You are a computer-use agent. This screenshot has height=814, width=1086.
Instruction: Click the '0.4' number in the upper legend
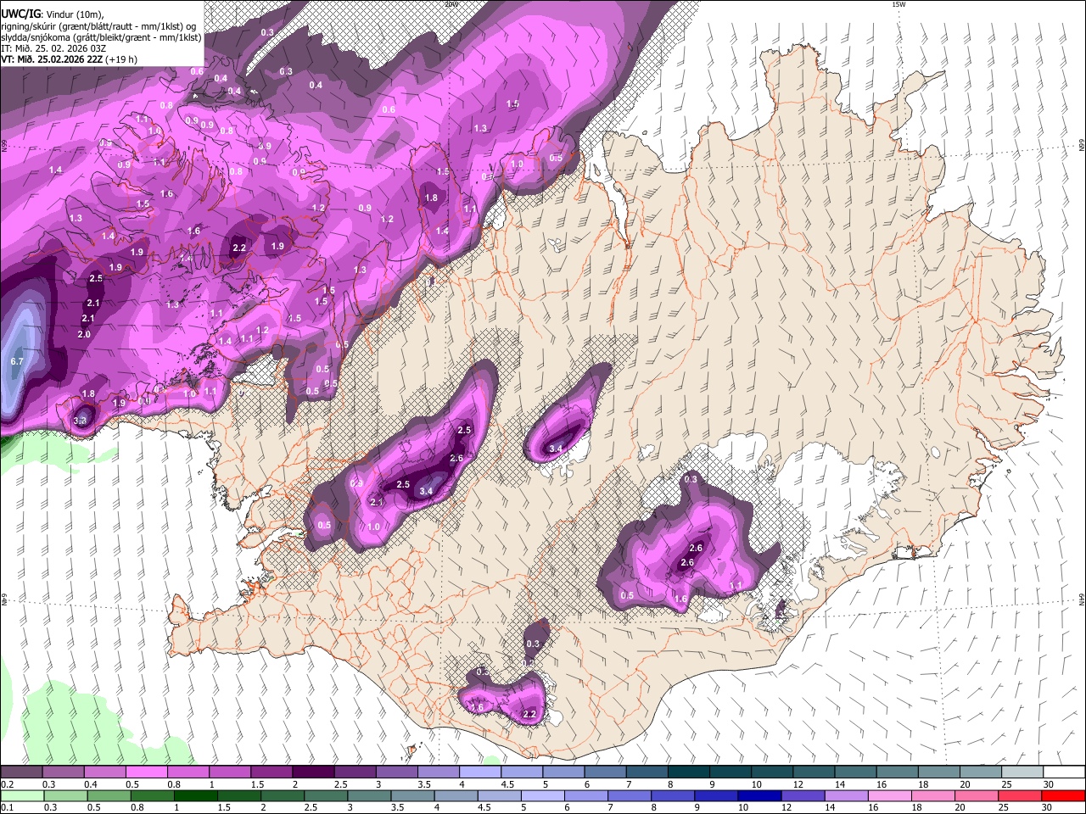[x=90, y=784]
